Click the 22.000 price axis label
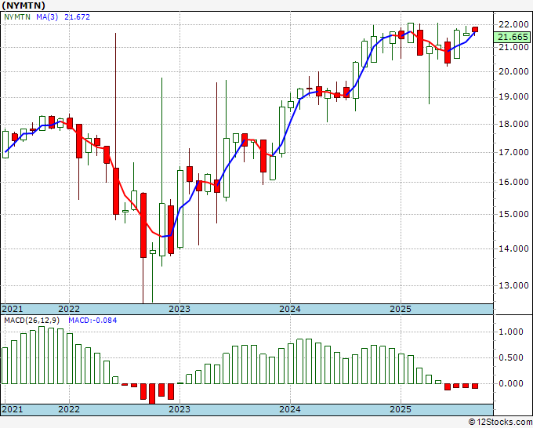Viewport: 533px width, 428px height. click(513, 24)
